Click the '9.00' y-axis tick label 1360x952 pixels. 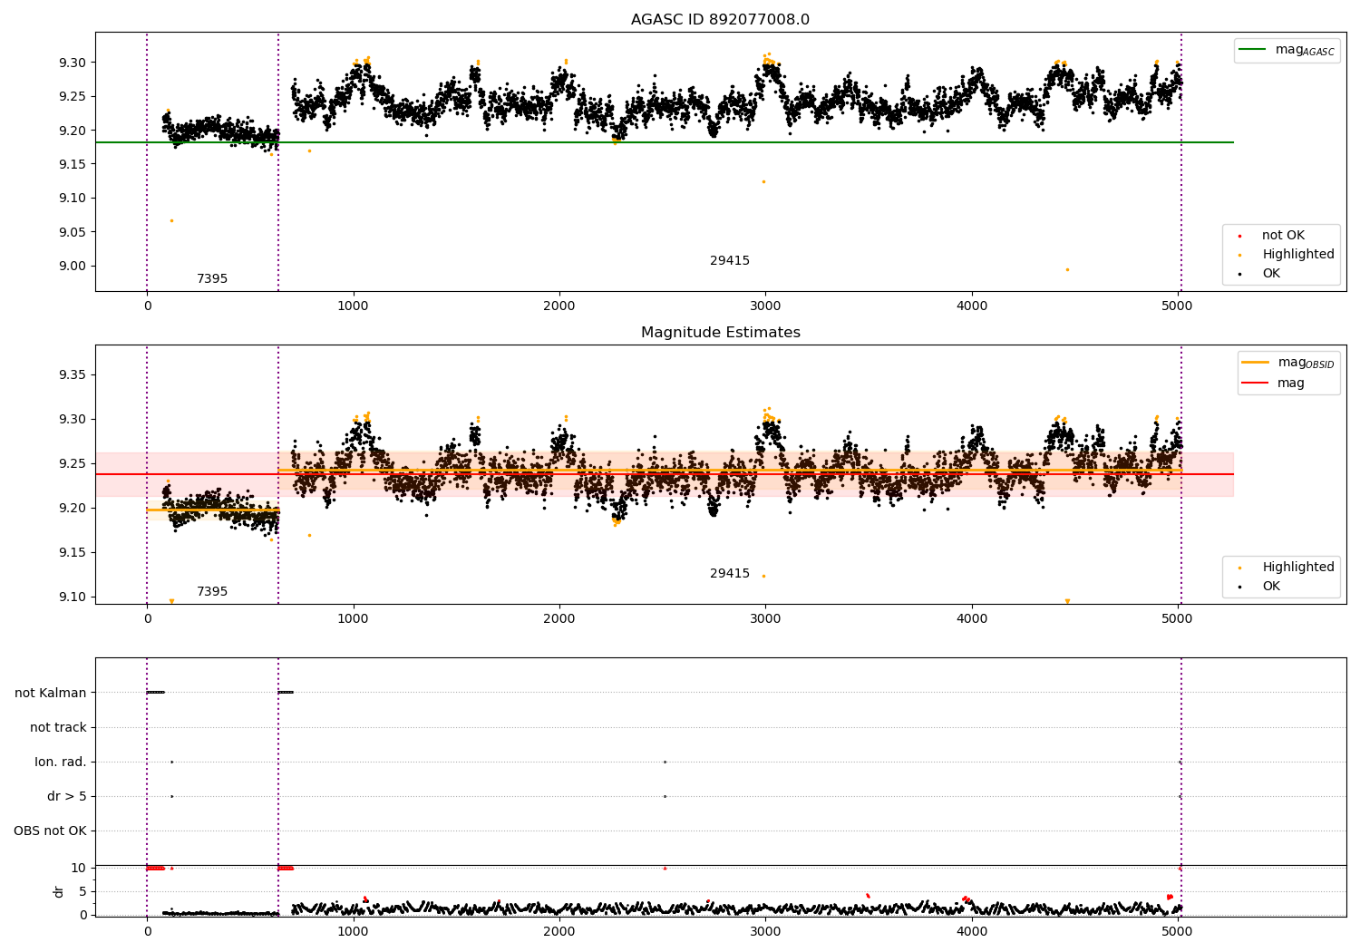[x=72, y=267]
